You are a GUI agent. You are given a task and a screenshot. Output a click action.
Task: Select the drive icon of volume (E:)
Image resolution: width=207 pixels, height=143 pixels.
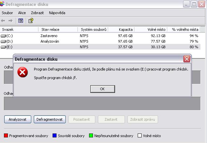click(x=3, y=47)
